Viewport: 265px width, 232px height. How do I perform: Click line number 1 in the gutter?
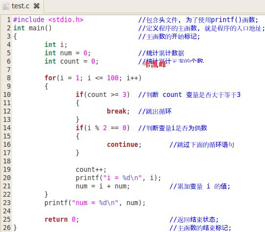9,20
